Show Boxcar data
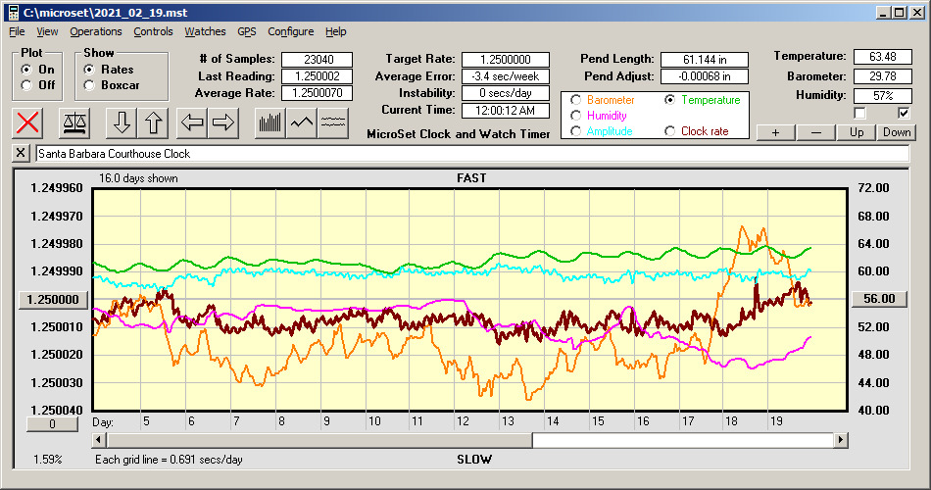Screen dimensions: 931x490 coord(89,85)
